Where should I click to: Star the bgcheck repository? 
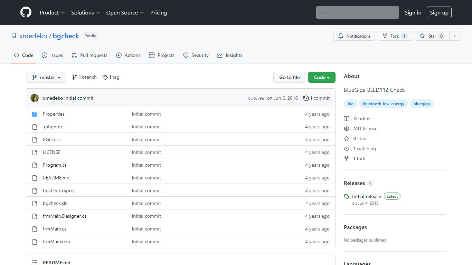click(432, 36)
